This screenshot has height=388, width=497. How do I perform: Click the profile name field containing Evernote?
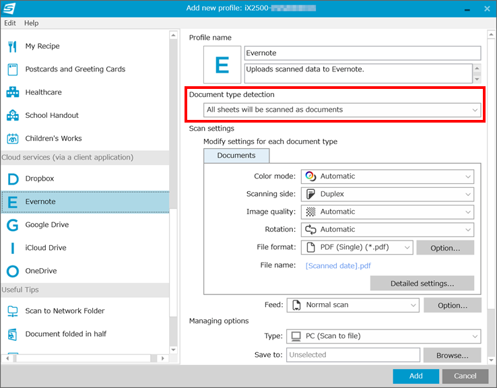tap(362, 53)
